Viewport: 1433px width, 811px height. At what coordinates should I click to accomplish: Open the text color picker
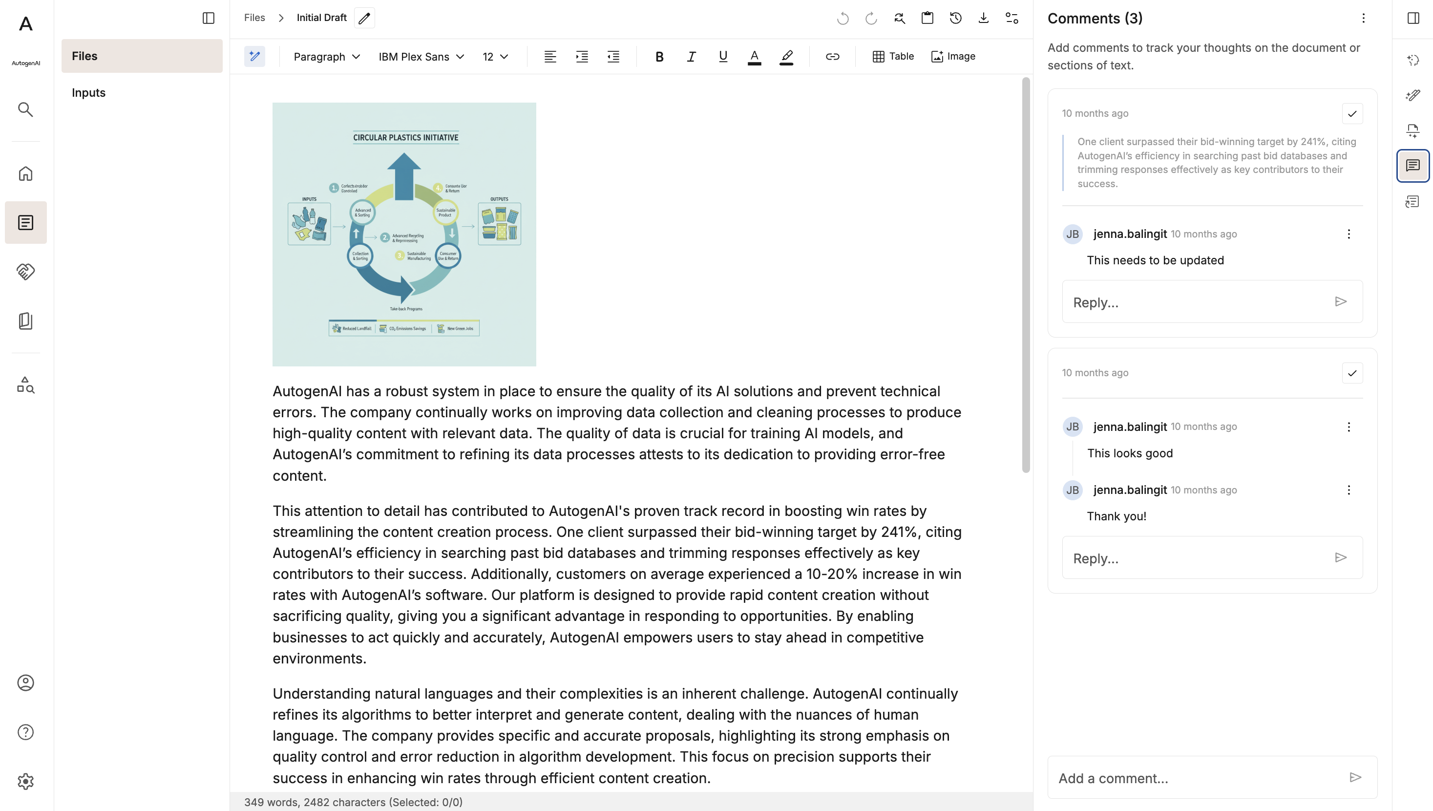click(755, 56)
